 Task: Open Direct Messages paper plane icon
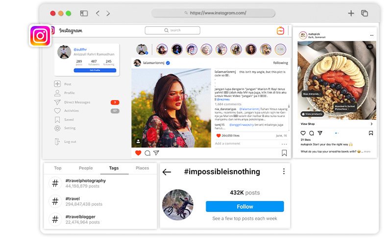57,102
